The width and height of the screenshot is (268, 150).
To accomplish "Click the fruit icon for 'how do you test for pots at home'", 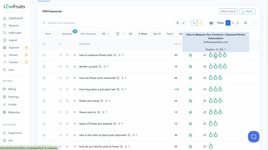I will [x=211, y=146].
